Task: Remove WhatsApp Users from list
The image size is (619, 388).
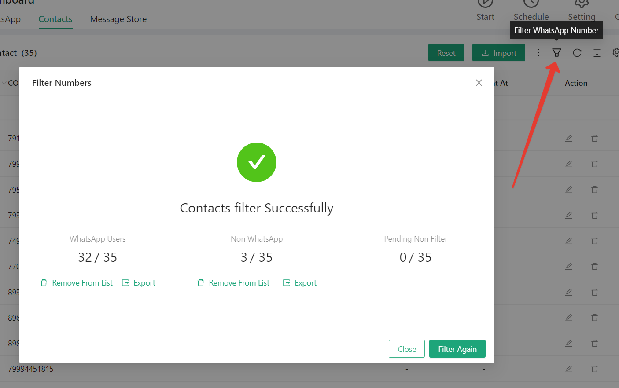Action: pos(77,283)
